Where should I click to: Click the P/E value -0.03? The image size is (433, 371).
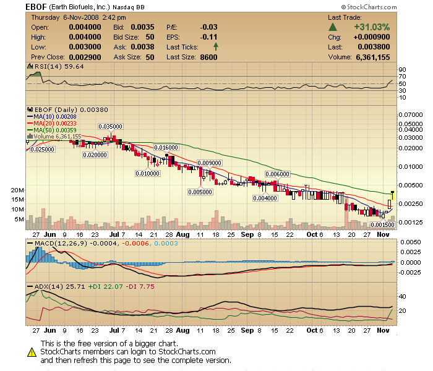209,27
